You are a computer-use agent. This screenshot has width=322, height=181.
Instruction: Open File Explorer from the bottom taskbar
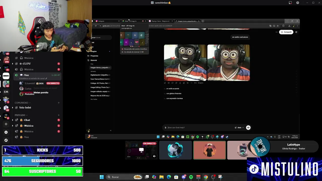coord(162,177)
